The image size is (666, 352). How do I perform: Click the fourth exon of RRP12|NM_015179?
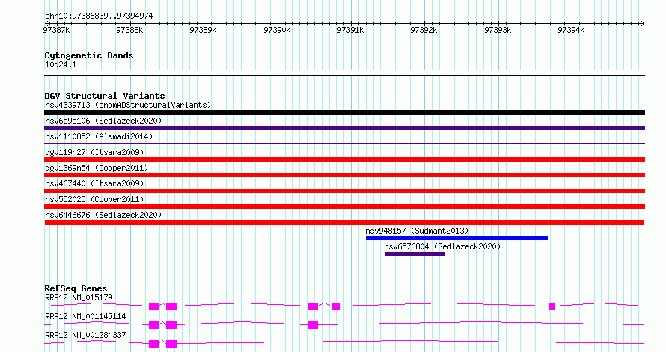pyautogui.click(x=336, y=306)
